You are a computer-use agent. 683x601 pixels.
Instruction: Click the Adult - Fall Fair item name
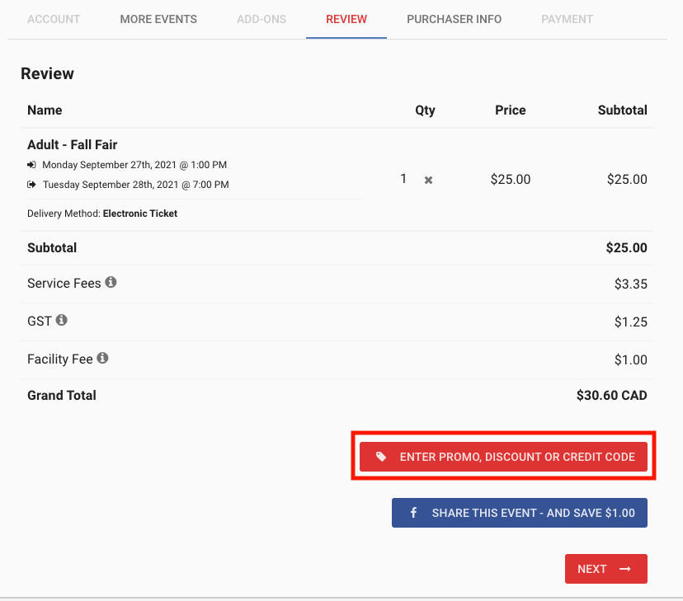[x=73, y=145]
